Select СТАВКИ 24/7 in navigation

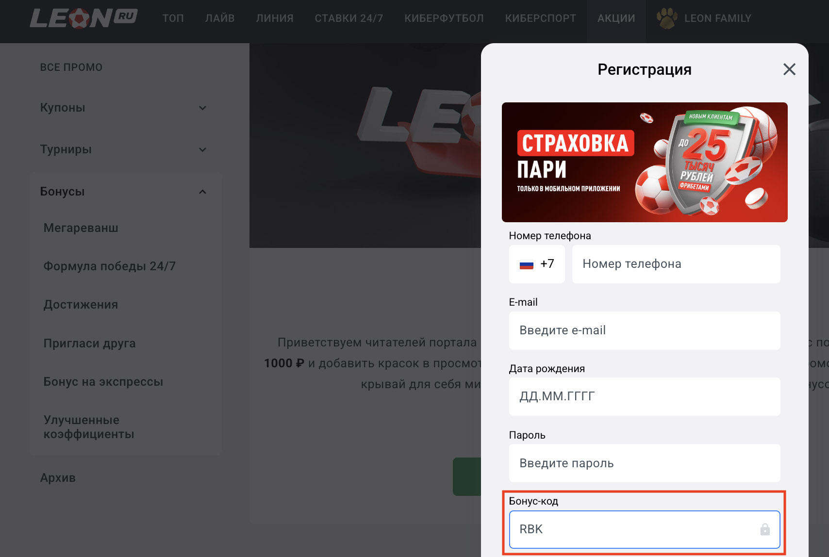click(x=349, y=18)
